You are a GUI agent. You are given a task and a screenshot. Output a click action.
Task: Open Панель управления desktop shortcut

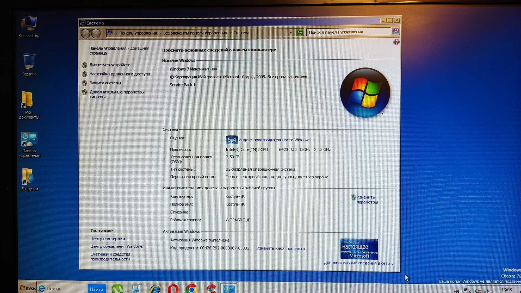click(29, 145)
